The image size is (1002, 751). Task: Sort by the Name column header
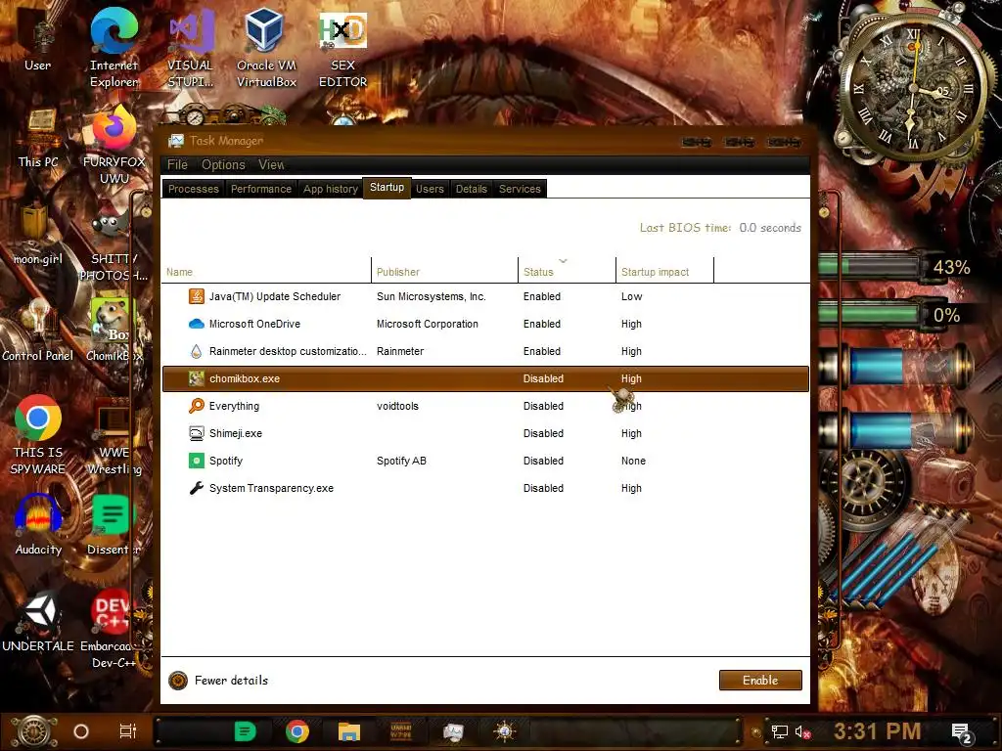pyautogui.click(x=266, y=271)
